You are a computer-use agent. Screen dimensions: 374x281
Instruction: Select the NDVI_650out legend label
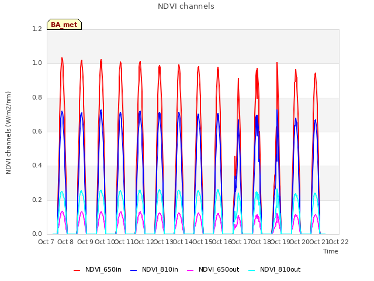click(x=219, y=269)
